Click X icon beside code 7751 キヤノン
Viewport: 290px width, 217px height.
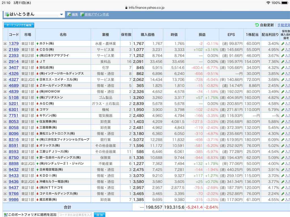pyautogui.click(x=5, y=116)
